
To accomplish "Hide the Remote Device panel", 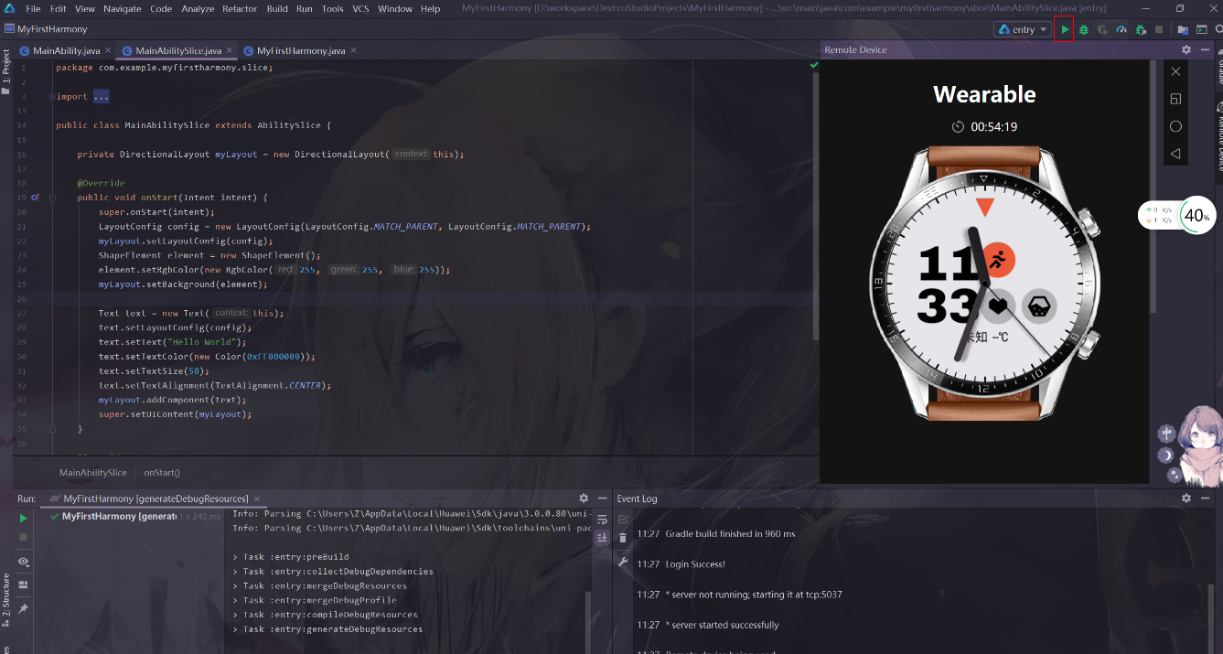I will click(1205, 49).
